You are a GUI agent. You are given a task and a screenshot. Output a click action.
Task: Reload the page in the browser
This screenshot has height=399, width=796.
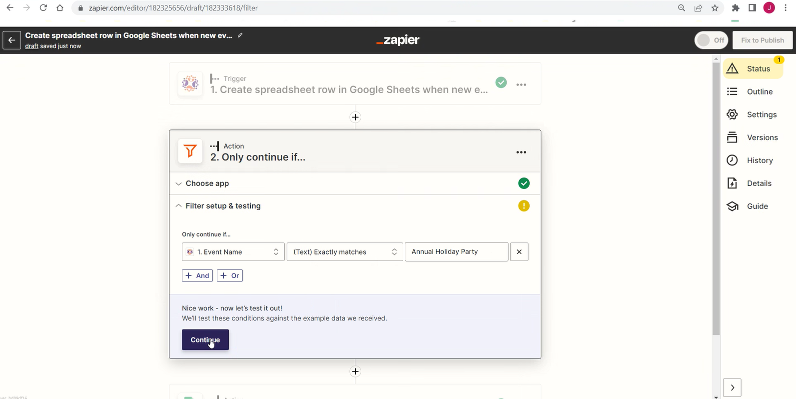tap(43, 8)
